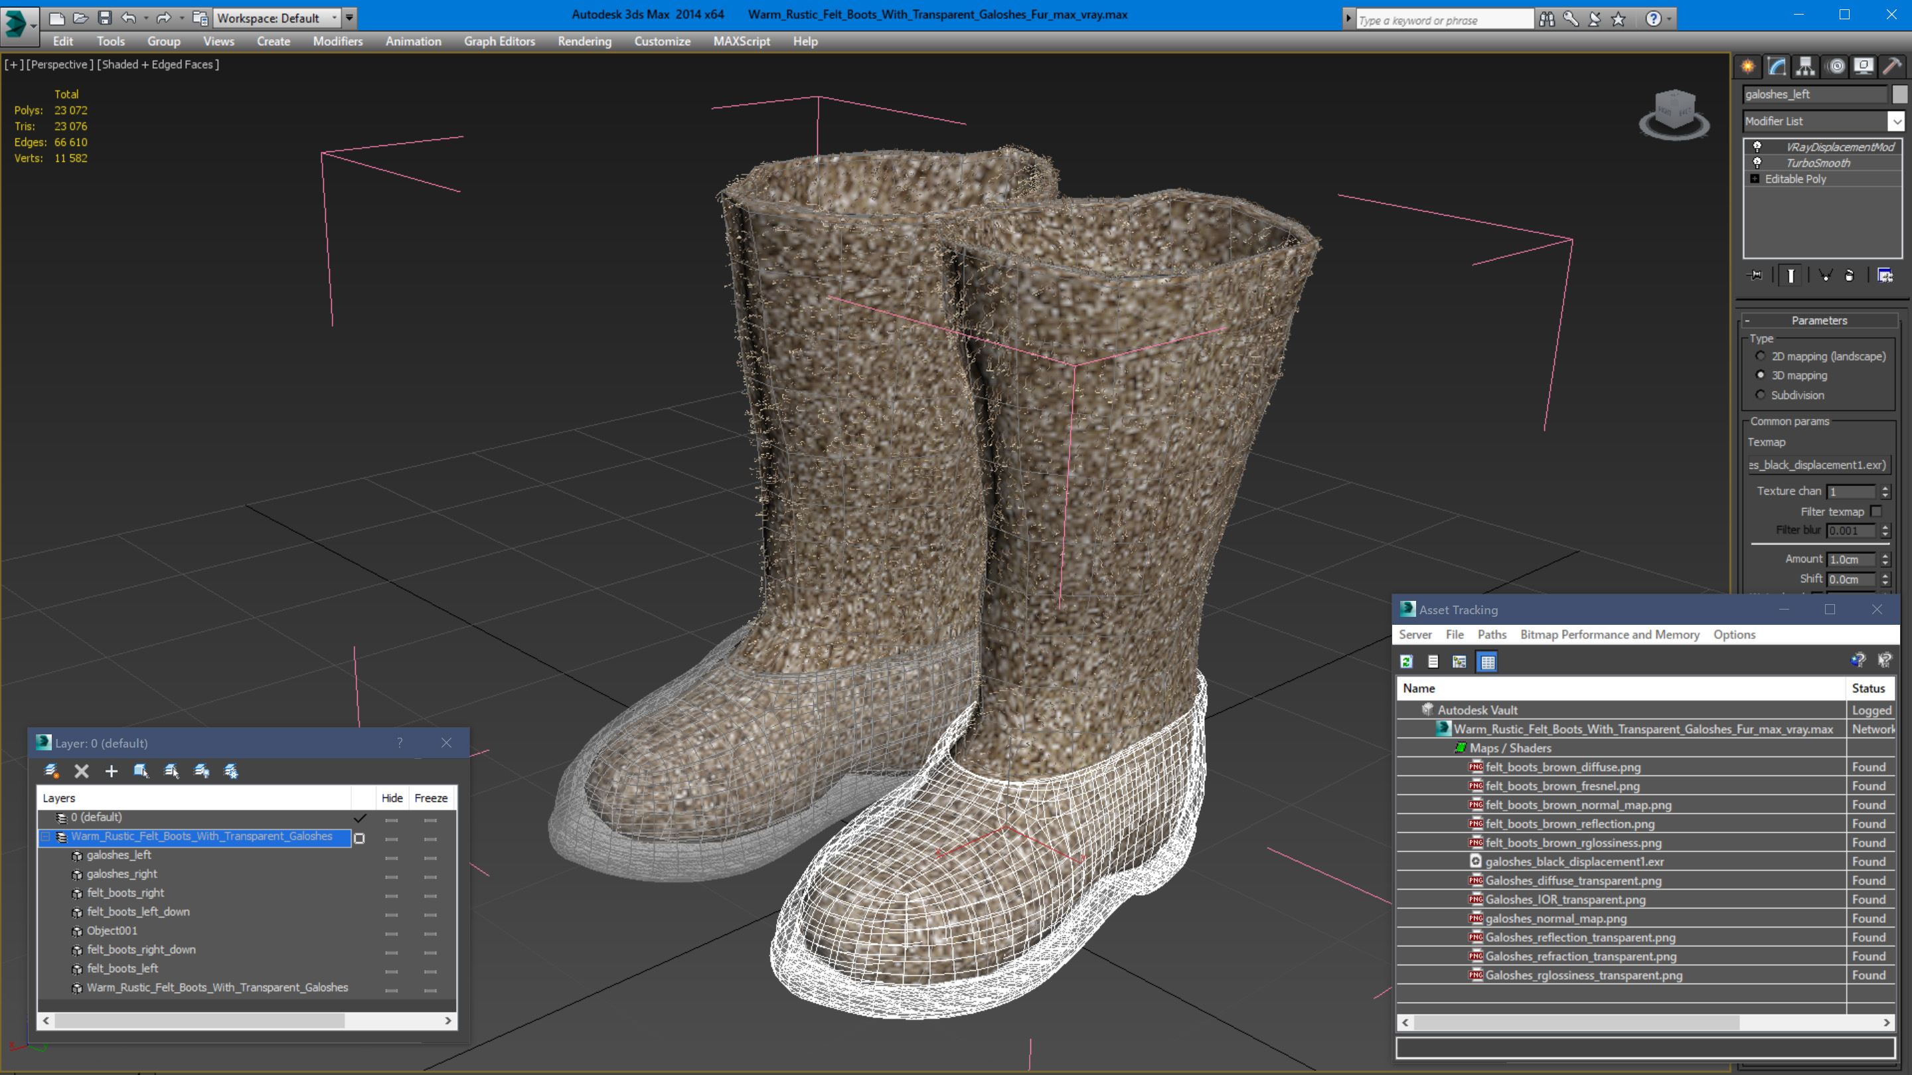Switch to the Motion command panel

(x=1836, y=67)
